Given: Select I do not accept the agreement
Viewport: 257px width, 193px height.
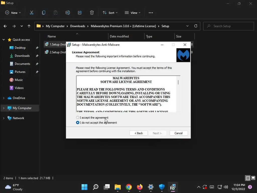Looking at the screenshot, I should [96, 123].
